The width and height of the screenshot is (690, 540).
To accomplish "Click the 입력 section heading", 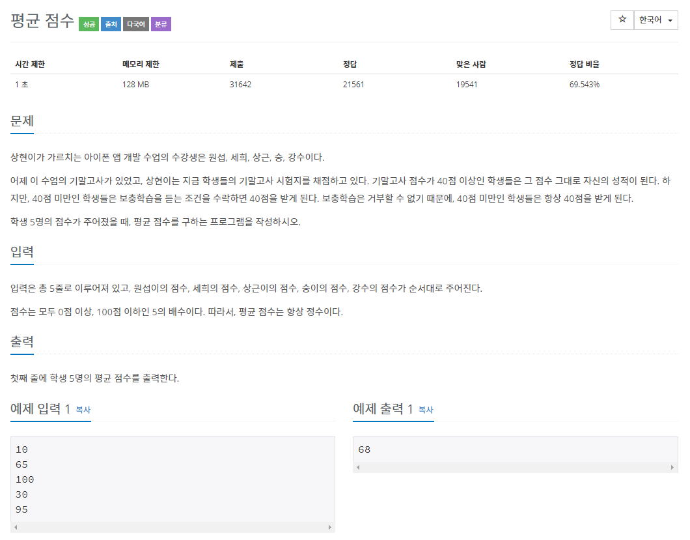I will tap(22, 252).
